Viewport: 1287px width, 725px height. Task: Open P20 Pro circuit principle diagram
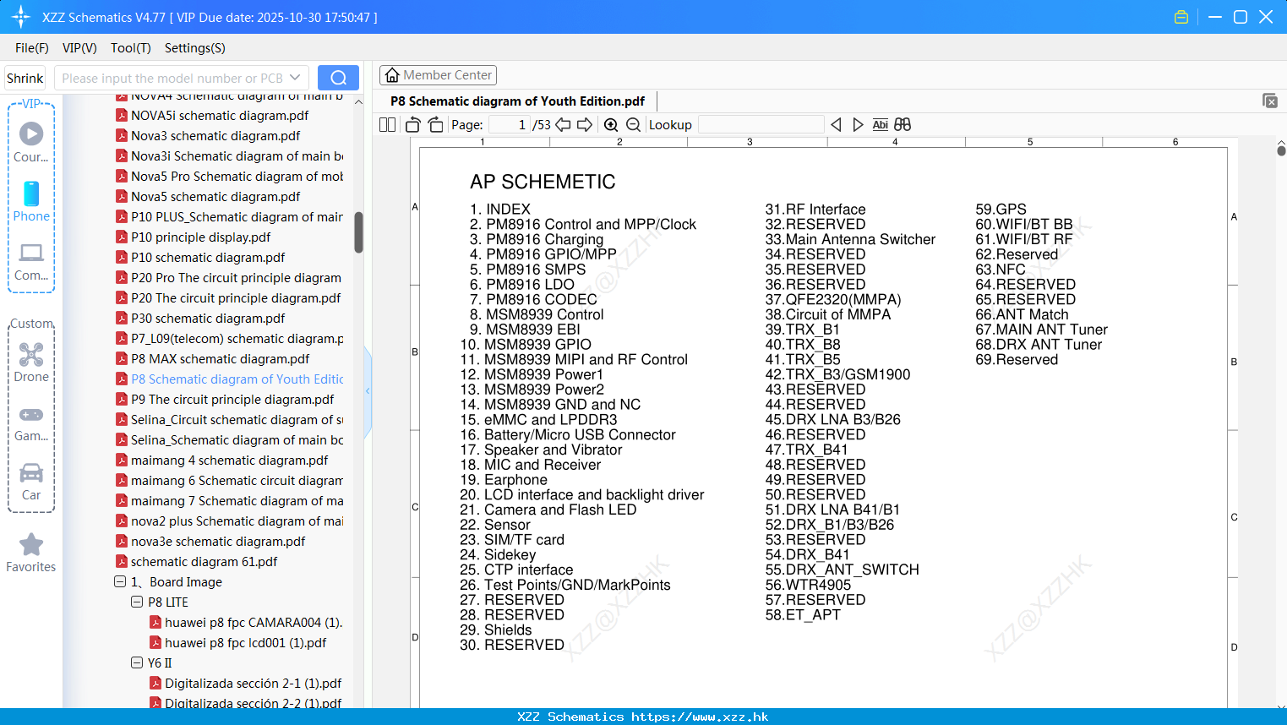point(228,278)
